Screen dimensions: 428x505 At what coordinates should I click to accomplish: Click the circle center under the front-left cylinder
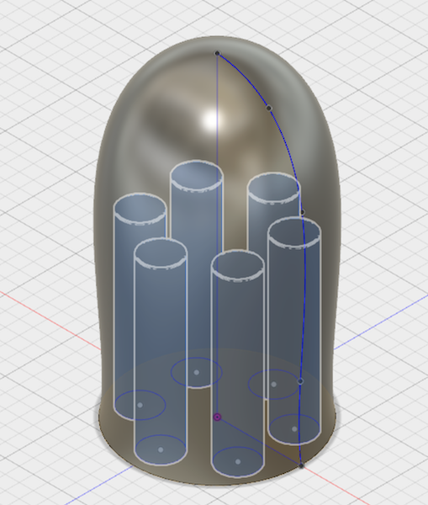[161, 450]
